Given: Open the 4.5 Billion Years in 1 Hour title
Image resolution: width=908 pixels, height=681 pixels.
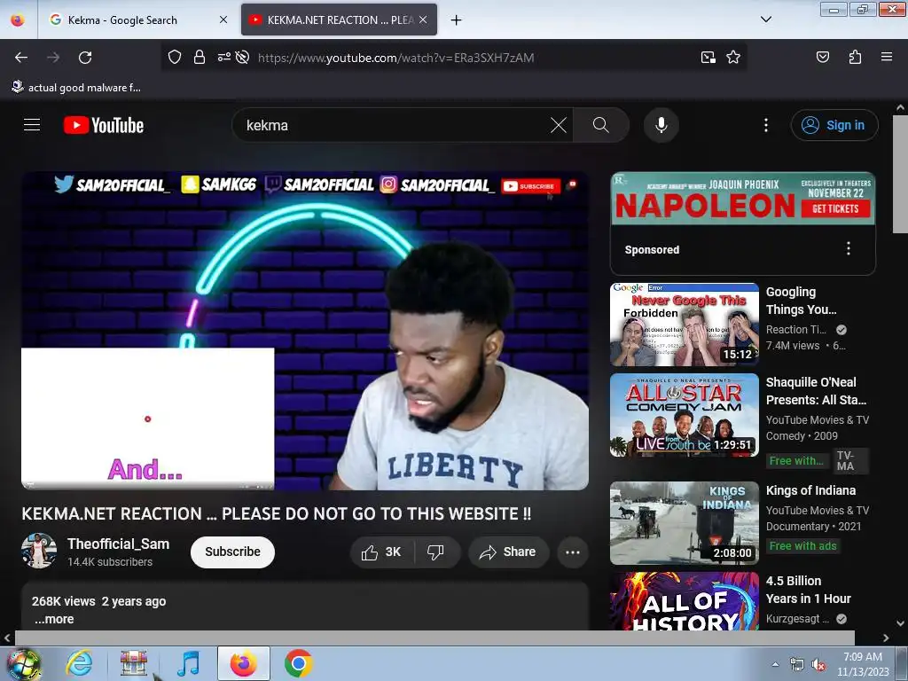Looking at the screenshot, I should coord(808,590).
